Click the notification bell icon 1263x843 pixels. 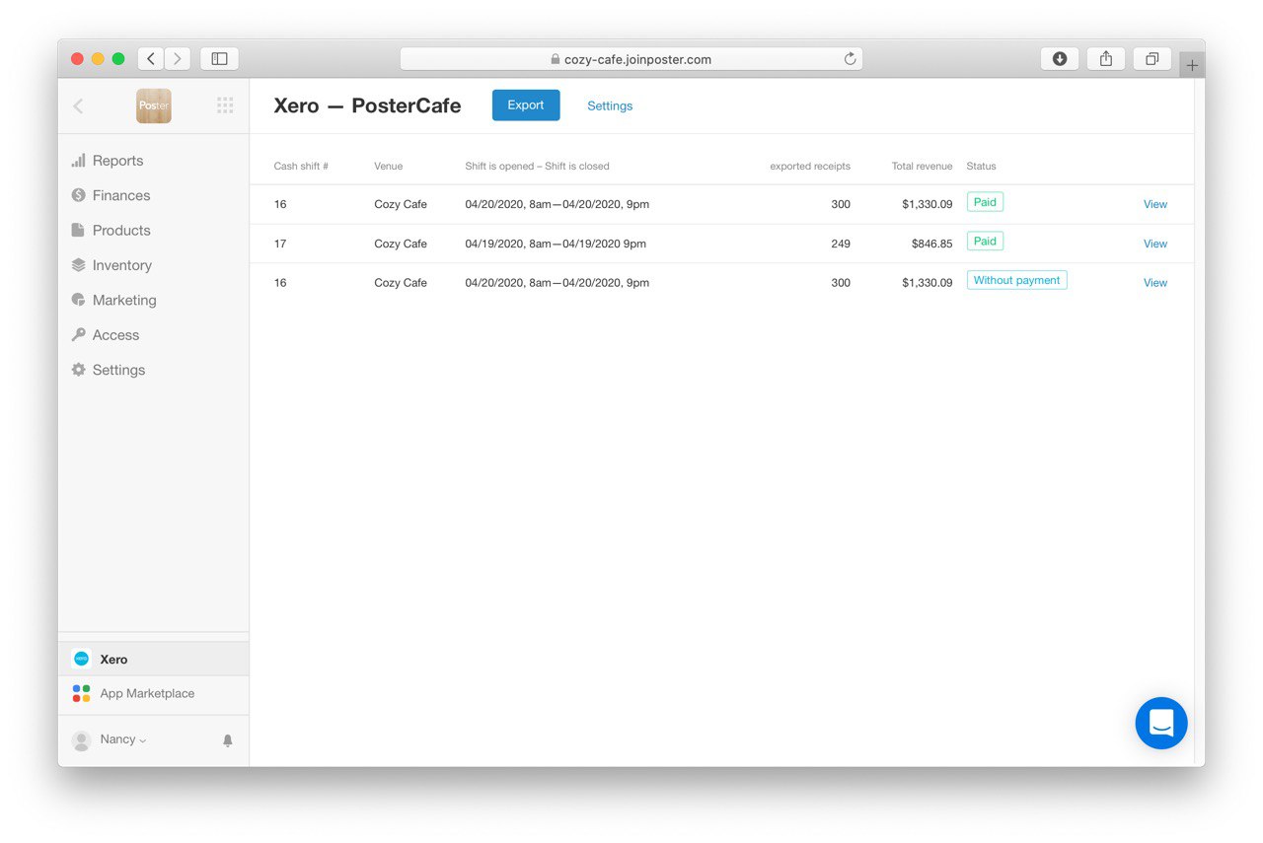click(x=228, y=740)
